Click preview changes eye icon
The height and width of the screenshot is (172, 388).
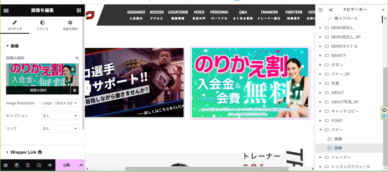50,165
